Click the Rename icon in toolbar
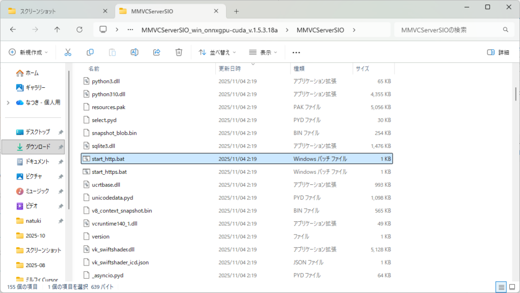Viewport: 520px width, 293px height. coord(135,52)
